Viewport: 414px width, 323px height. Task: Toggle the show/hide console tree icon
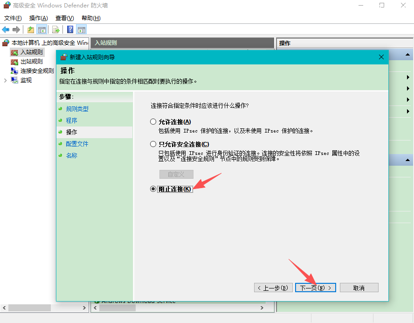tap(42, 29)
